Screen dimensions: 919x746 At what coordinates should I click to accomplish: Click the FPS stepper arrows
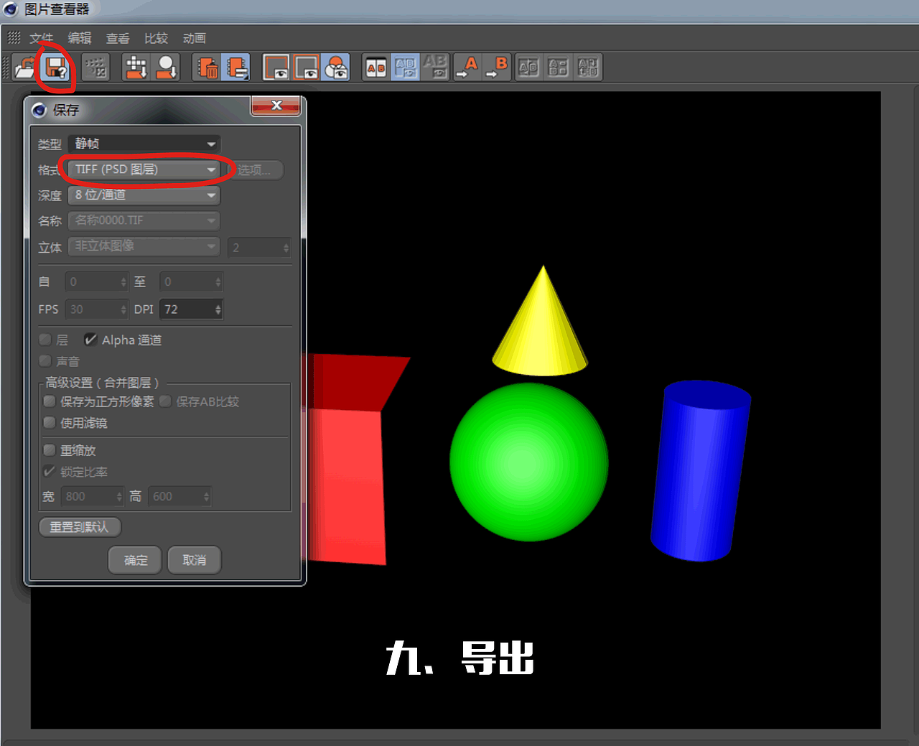[x=123, y=309]
